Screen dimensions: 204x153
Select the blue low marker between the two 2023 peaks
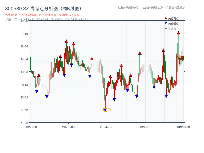point(71,65)
